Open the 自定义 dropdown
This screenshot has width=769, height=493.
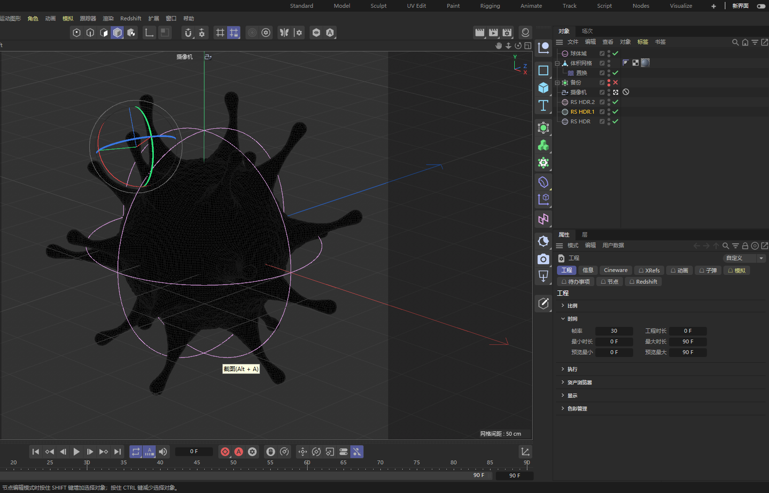click(x=744, y=258)
